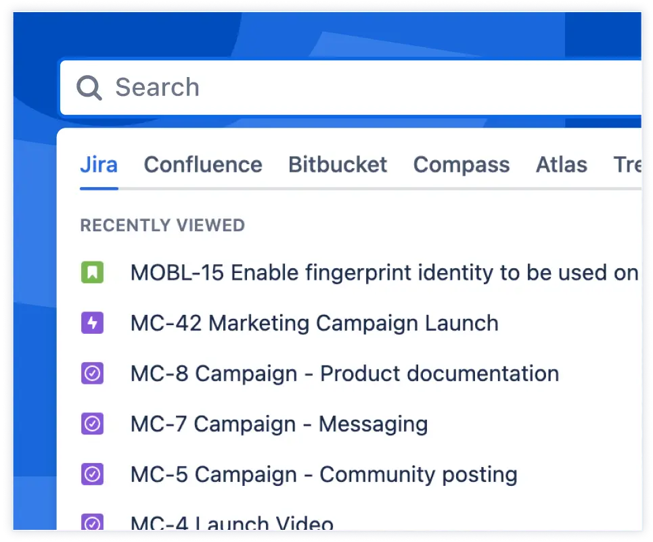The height and width of the screenshot is (542, 653).
Task: Open the Atlas tab
Action: click(x=561, y=164)
